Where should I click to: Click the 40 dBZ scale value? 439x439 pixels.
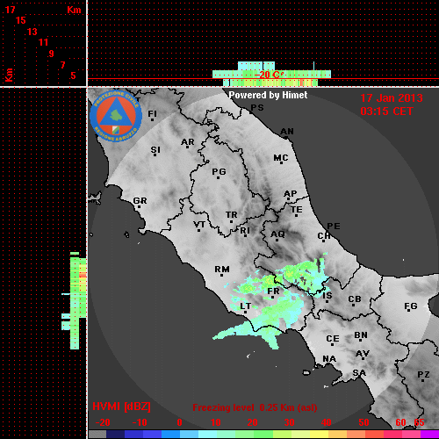[x=327, y=422]
